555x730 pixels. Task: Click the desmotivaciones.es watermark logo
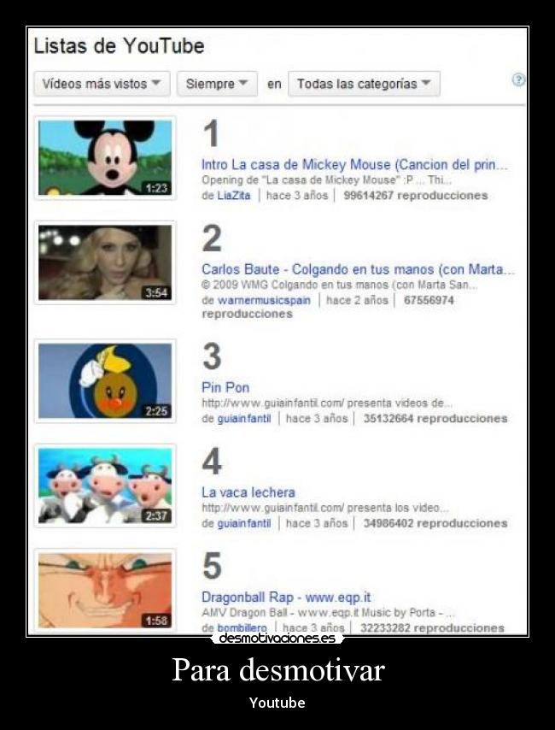pos(277,639)
